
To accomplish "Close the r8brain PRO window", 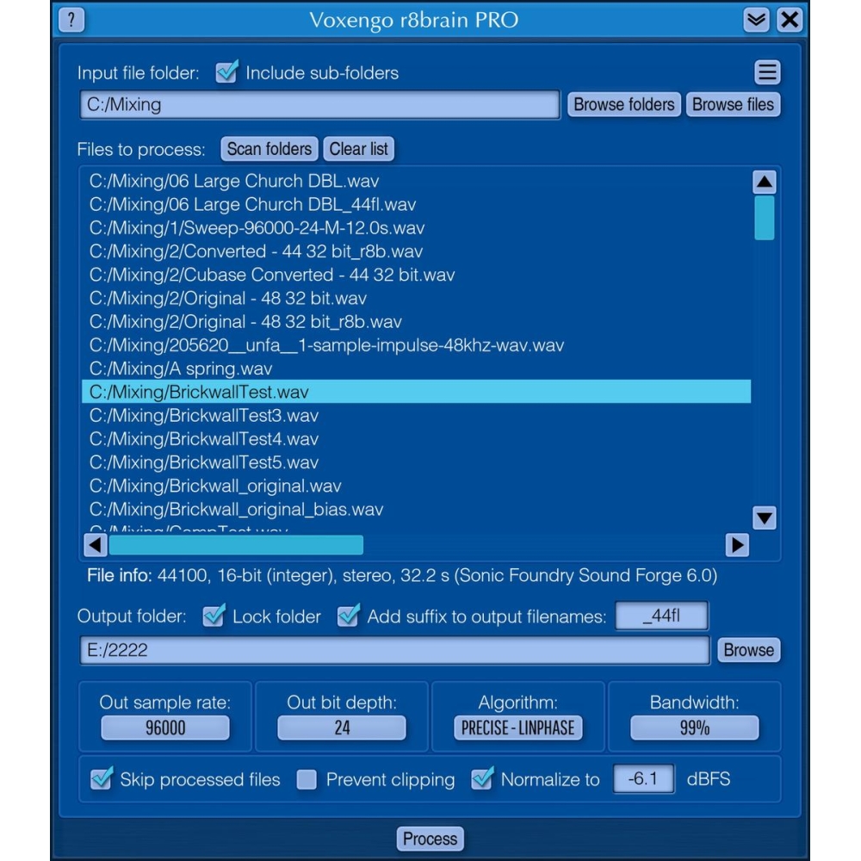I will click(x=790, y=20).
